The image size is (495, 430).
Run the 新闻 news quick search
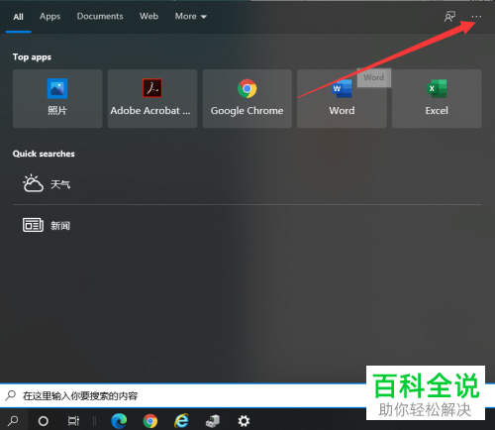pyautogui.click(x=247, y=226)
